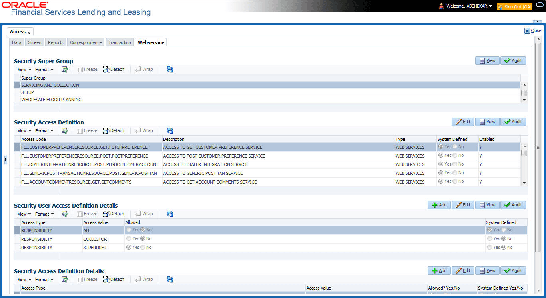This screenshot has height=298, width=546.
Task: Refresh the Security Access Definition table
Action: pyautogui.click(x=170, y=131)
